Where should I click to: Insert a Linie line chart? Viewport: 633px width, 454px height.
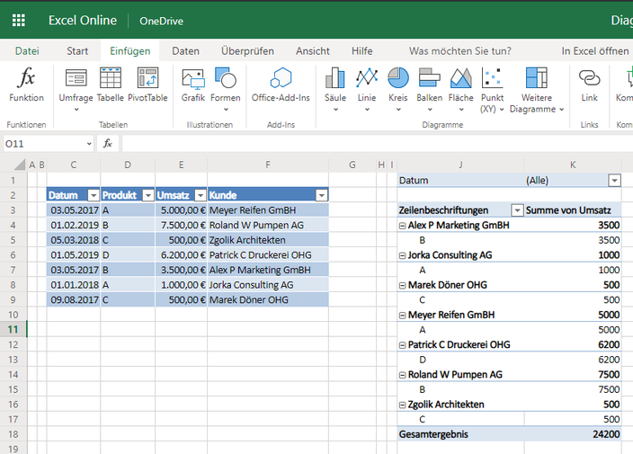pos(367,89)
